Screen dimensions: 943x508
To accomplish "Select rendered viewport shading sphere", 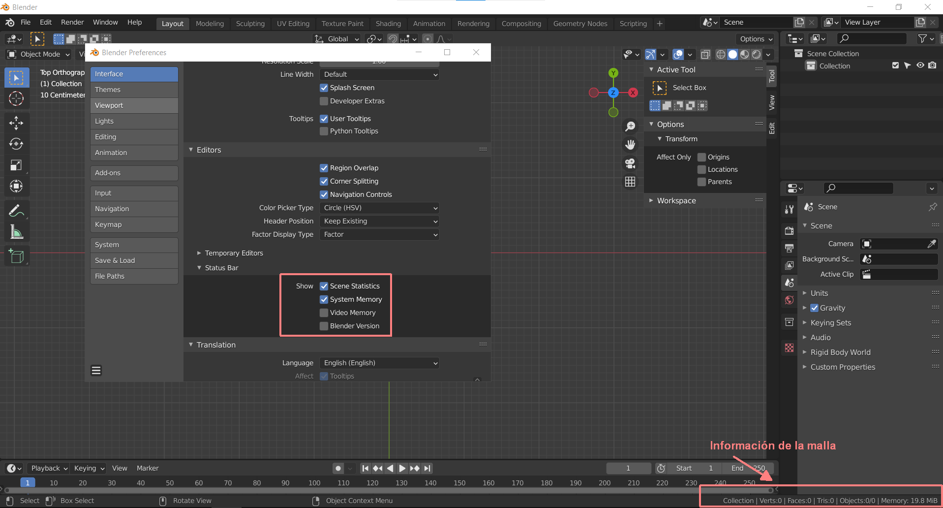I will (x=757, y=55).
